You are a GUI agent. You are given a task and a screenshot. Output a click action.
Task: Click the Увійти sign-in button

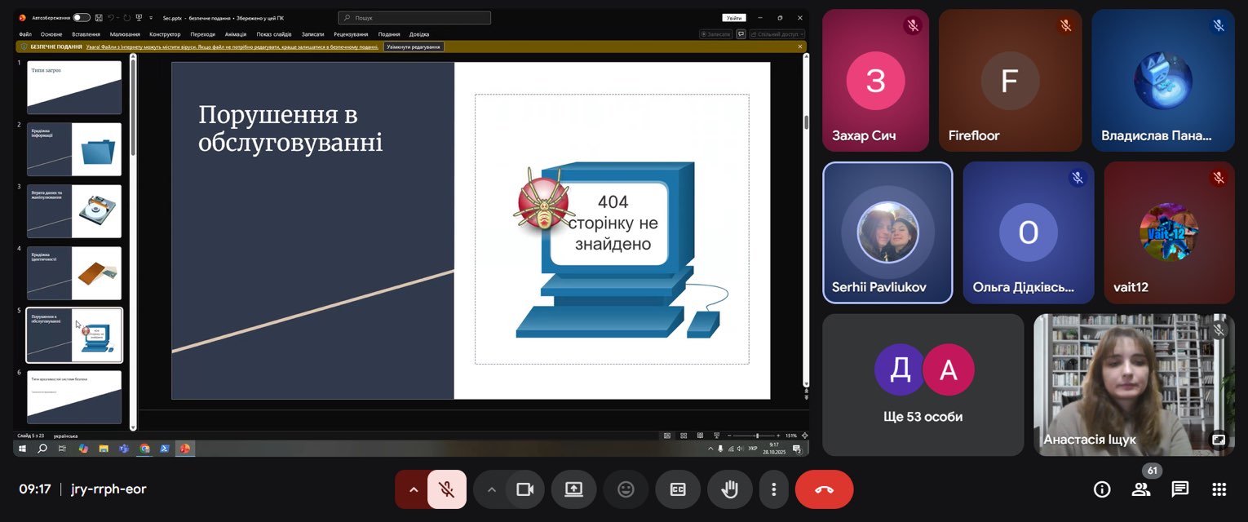(734, 17)
